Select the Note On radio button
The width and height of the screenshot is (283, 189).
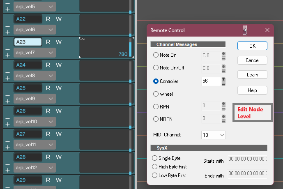pyautogui.click(x=156, y=55)
